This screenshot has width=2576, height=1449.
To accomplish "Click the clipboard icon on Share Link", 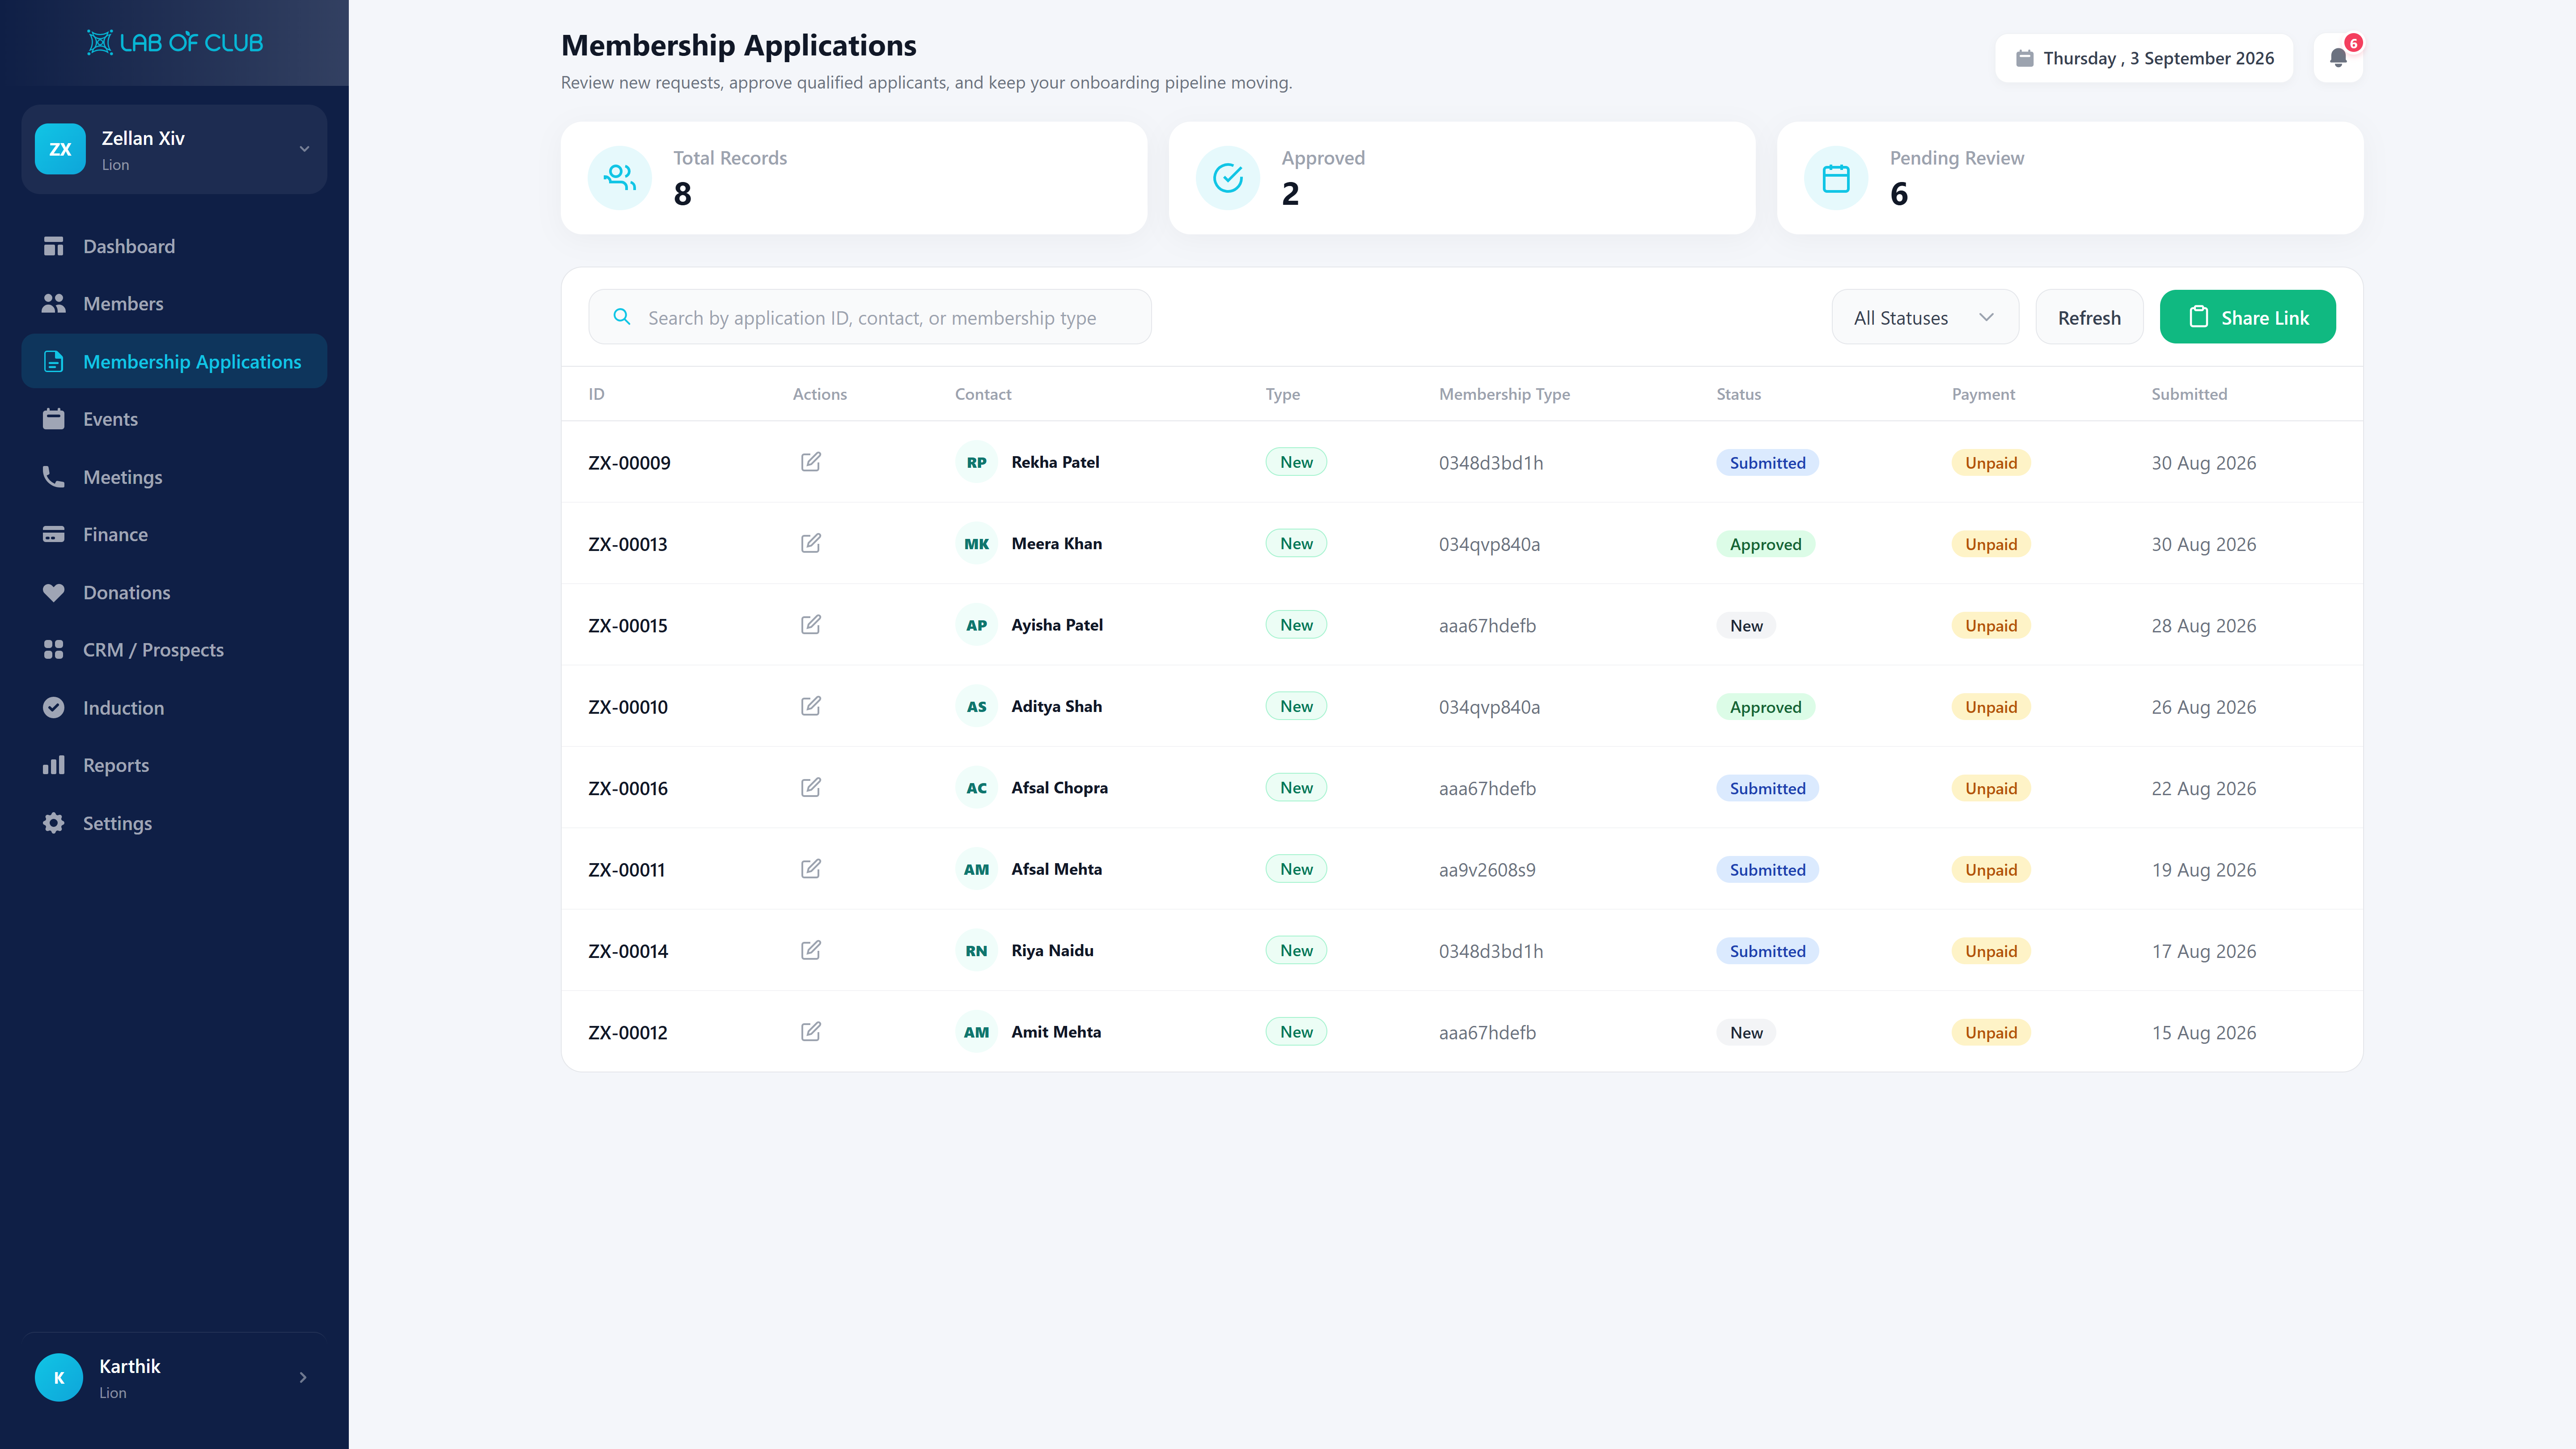I will (x=2199, y=317).
